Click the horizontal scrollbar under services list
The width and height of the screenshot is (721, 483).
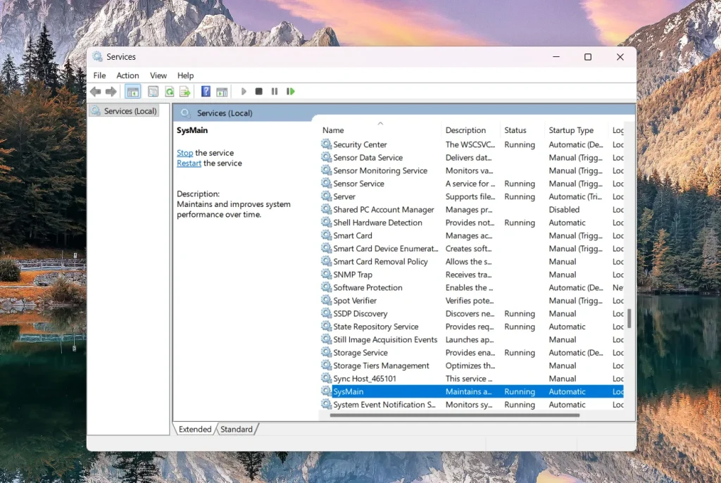(455, 415)
